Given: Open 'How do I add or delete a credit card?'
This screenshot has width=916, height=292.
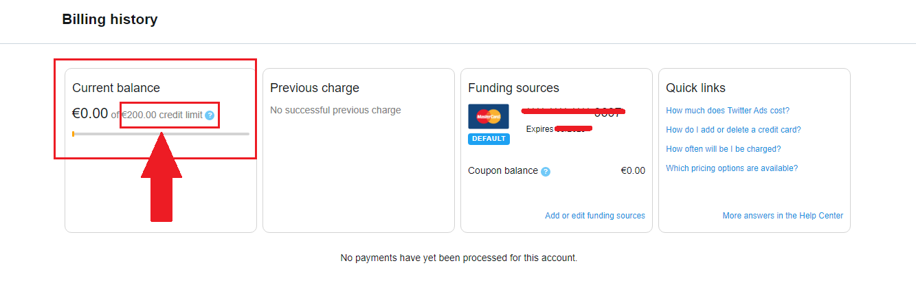Looking at the screenshot, I should (x=733, y=130).
